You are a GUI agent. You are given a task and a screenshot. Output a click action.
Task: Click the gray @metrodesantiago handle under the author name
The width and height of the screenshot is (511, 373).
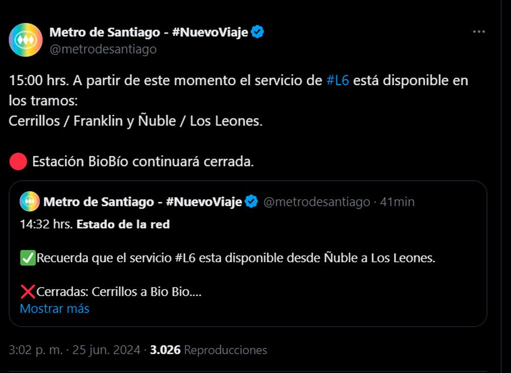tap(103, 49)
